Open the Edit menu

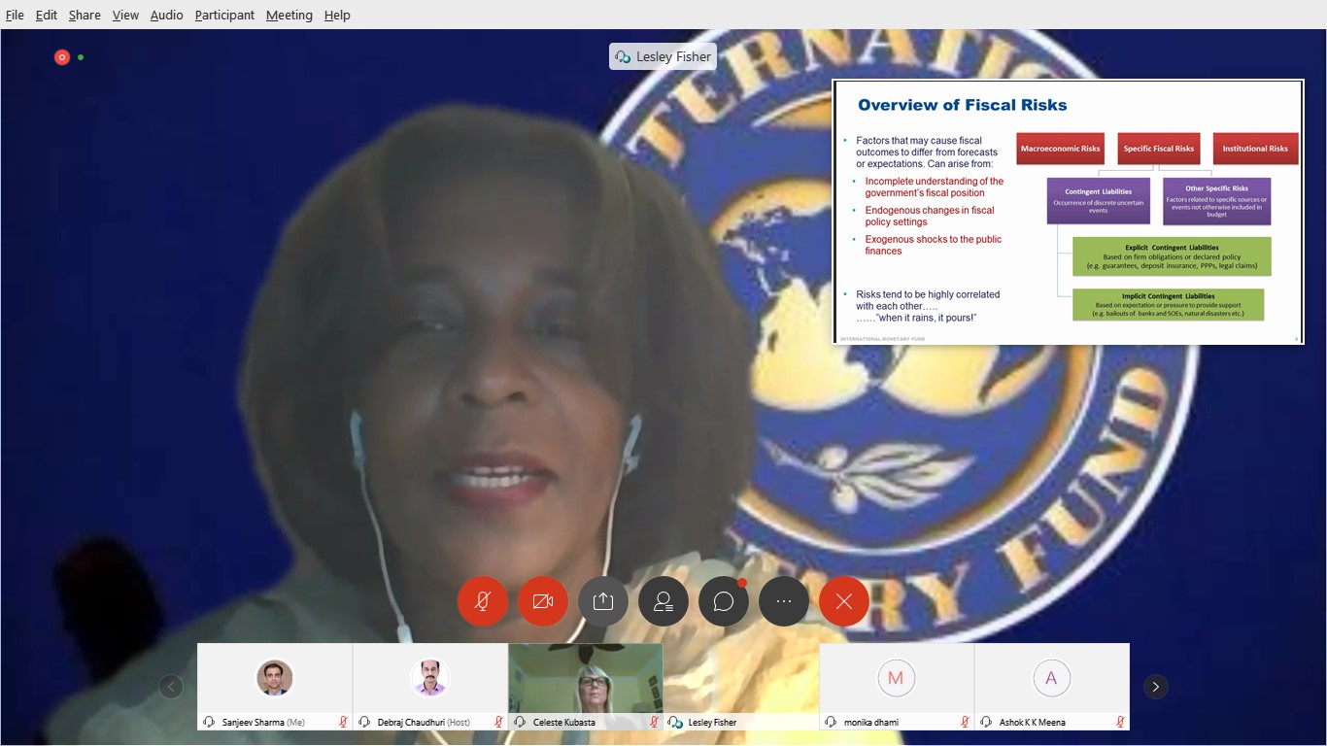[x=46, y=15]
